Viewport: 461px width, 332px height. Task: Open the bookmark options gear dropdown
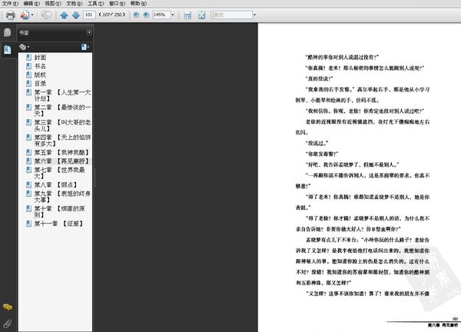[25, 47]
